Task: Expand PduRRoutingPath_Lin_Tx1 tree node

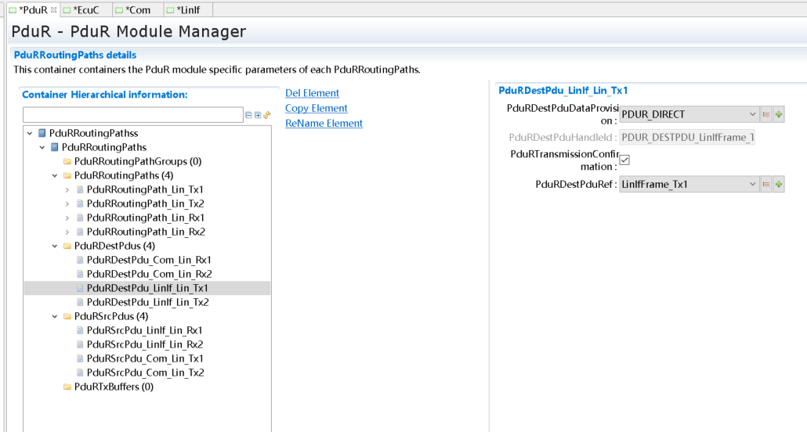Action: click(x=67, y=189)
